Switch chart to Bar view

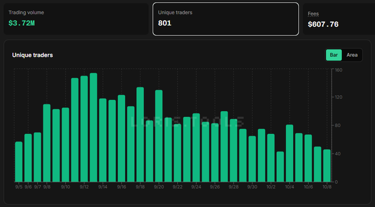pyautogui.click(x=334, y=55)
